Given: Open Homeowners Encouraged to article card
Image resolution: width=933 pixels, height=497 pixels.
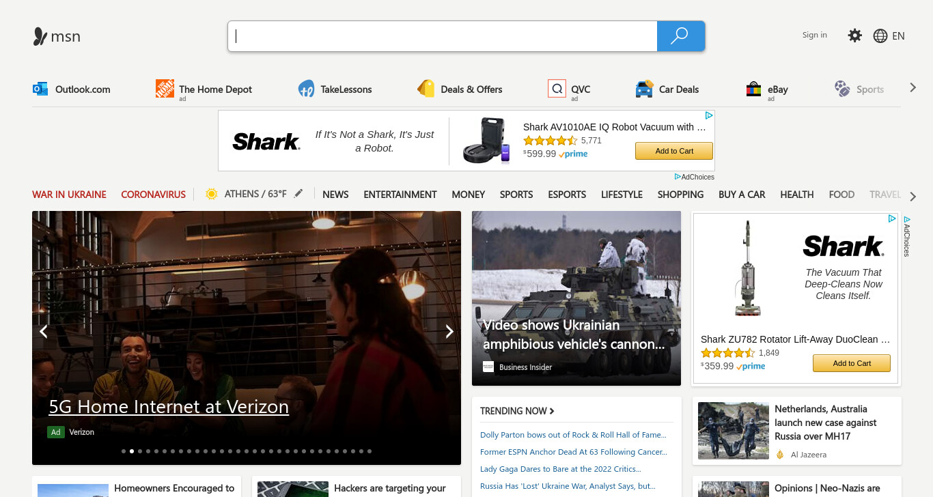Looking at the screenshot, I should [137, 487].
